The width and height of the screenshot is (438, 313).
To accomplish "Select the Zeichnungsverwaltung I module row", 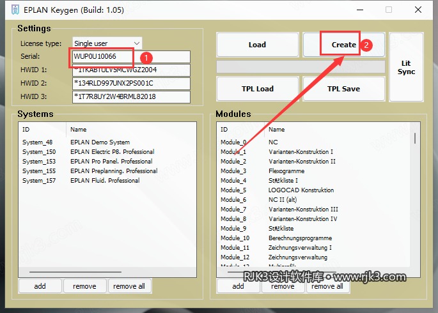I will click(x=313, y=247).
